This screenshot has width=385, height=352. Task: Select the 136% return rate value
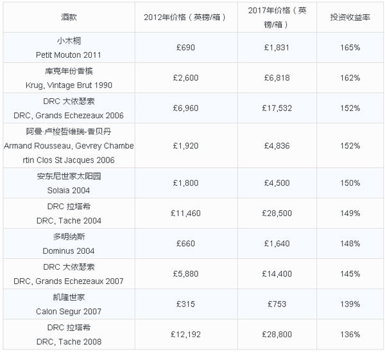coord(350,334)
